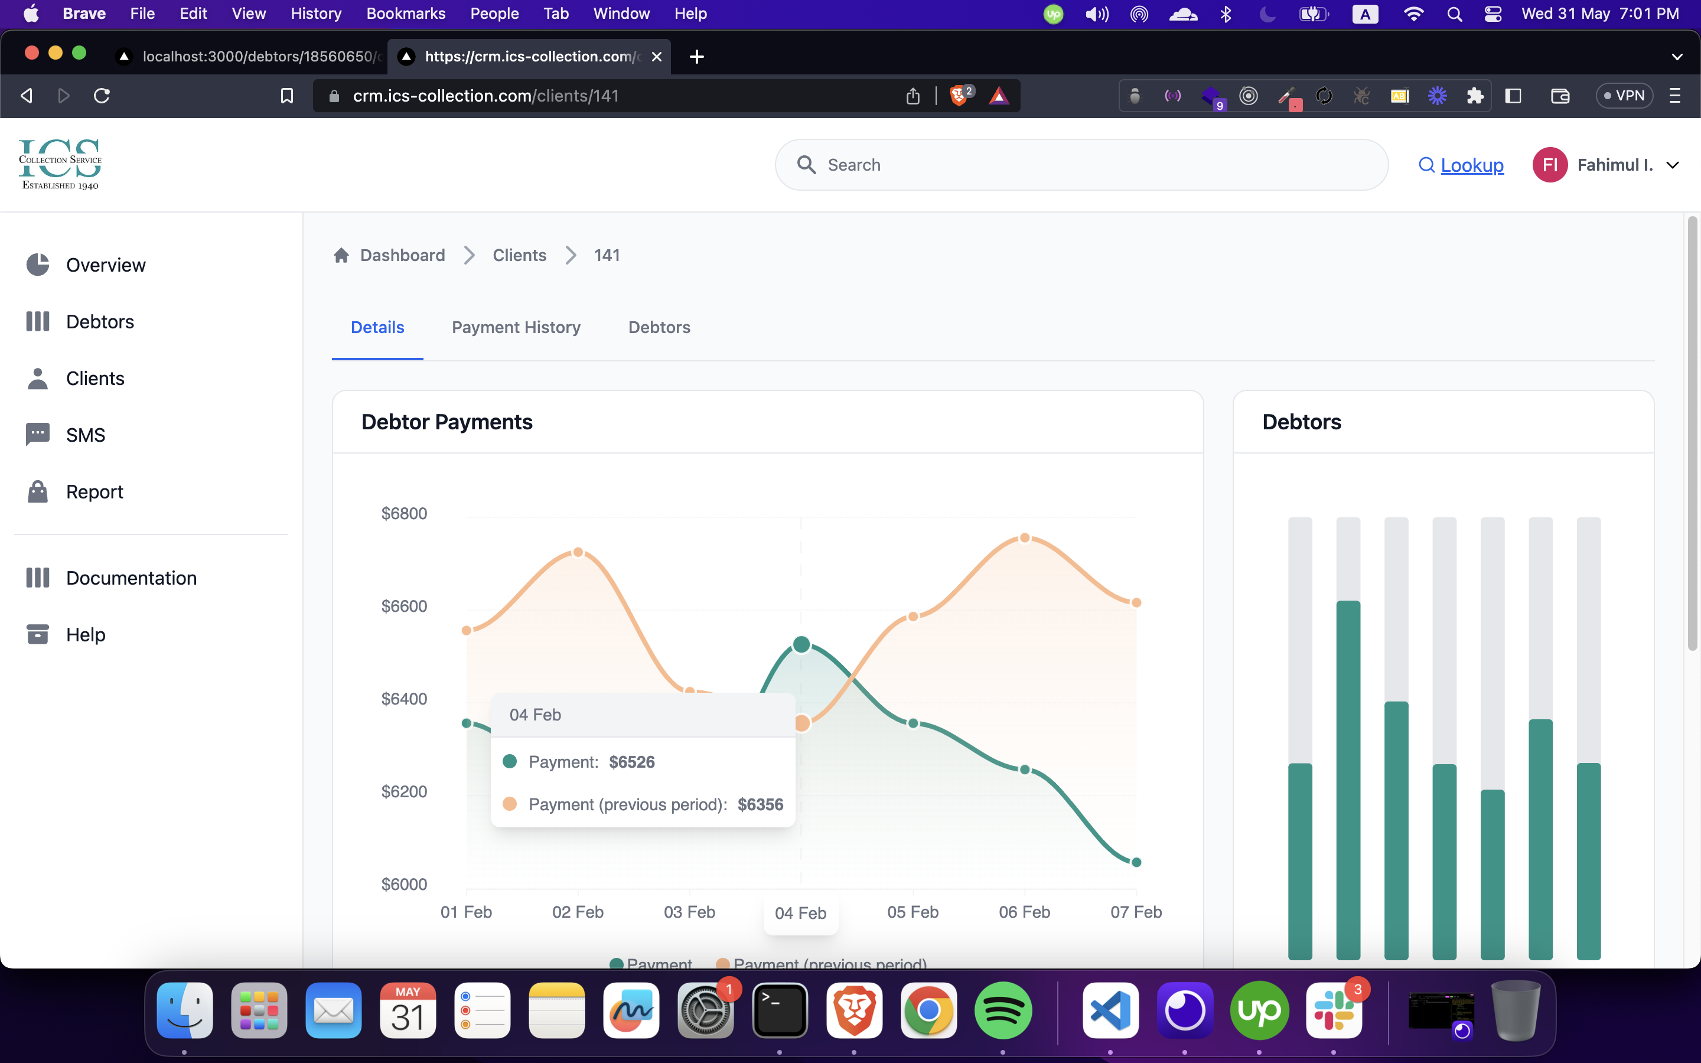Image resolution: width=1701 pixels, height=1063 pixels.
Task: Open the Brave hamburger menu
Action: (1674, 96)
